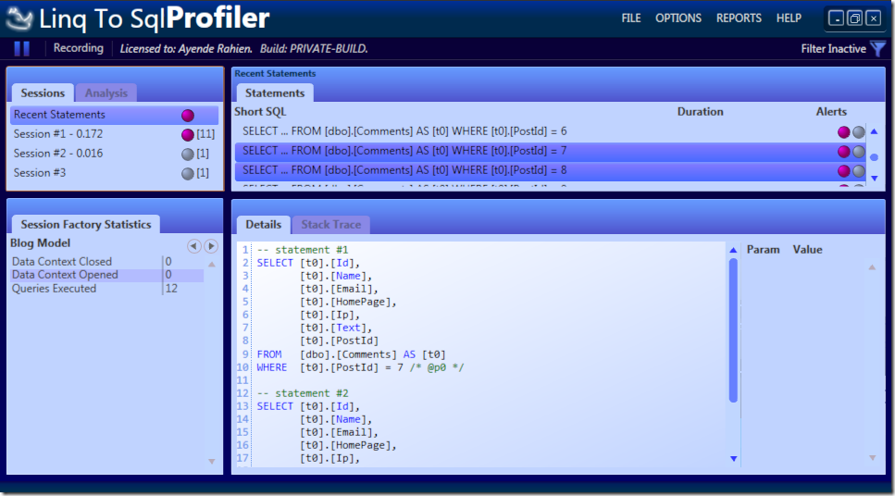Click statements list scroll down arrow

click(874, 178)
